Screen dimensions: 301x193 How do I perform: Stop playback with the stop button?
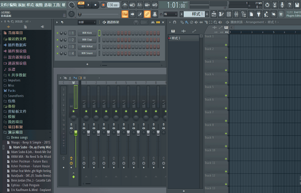95,5
